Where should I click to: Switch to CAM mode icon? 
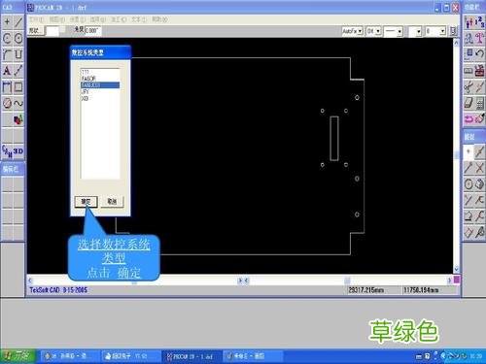tap(7, 151)
